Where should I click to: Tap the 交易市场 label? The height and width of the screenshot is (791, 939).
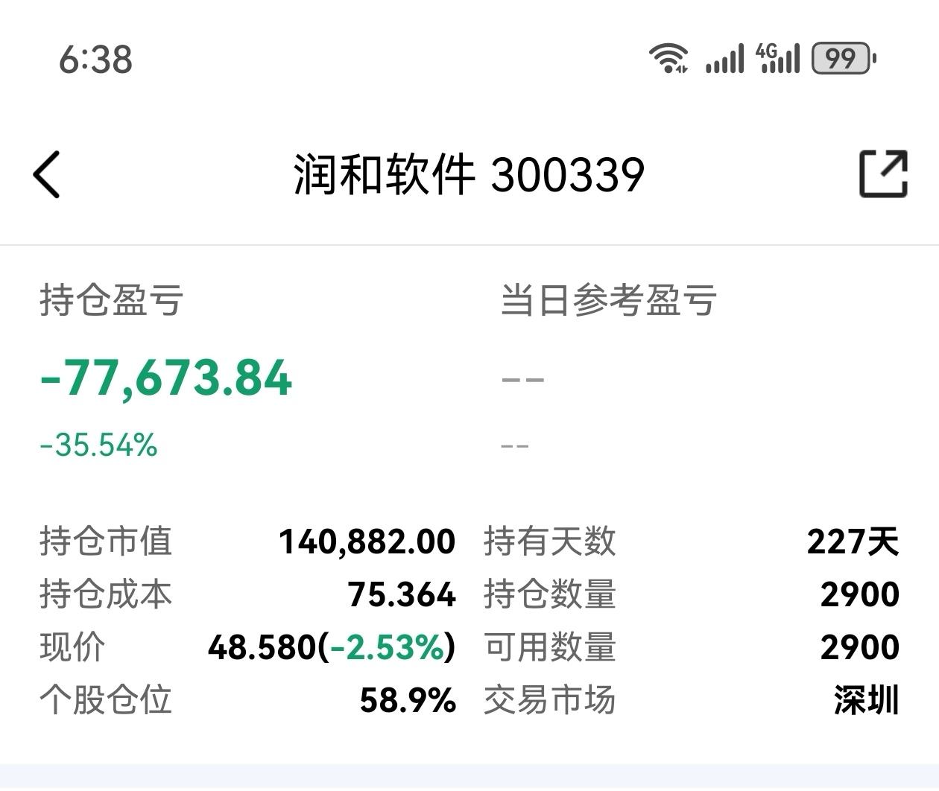click(x=550, y=700)
